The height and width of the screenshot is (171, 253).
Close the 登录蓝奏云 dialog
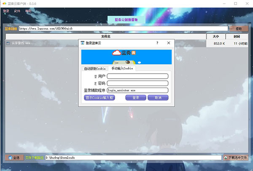(x=169, y=43)
